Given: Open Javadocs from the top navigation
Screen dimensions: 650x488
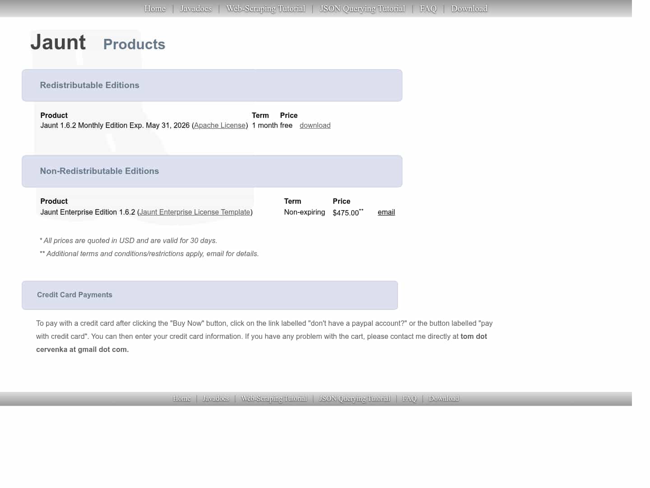Looking at the screenshot, I should click(x=195, y=9).
